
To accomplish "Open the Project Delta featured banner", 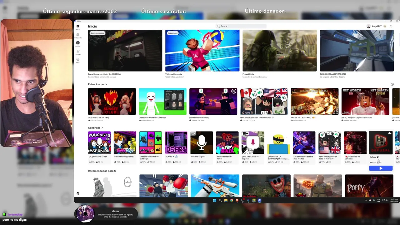I will (x=279, y=51).
